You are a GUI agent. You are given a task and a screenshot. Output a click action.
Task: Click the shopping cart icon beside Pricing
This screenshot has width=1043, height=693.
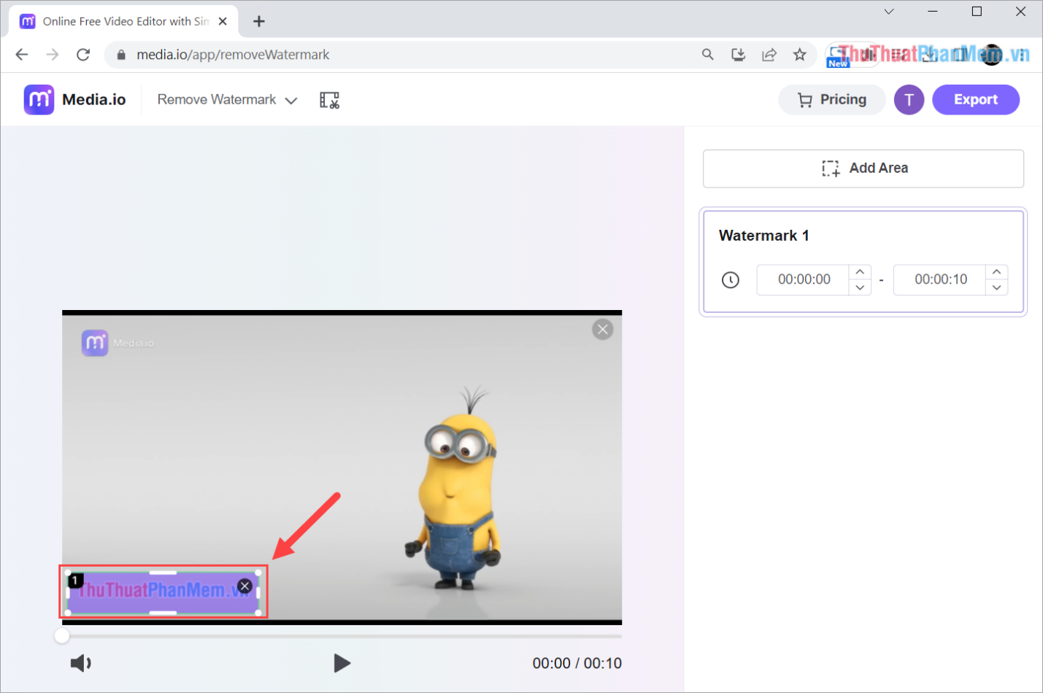(804, 99)
